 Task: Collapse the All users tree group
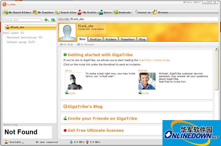[4, 33]
